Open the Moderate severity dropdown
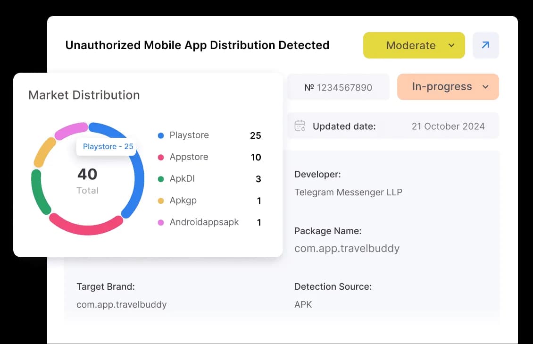This screenshot has width=533, height=344. [x=413, y=45]
